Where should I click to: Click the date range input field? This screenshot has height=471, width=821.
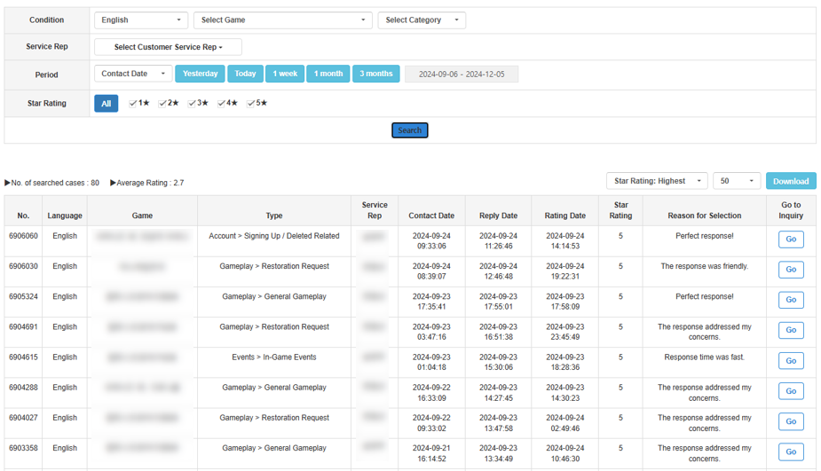click(462, 75)
